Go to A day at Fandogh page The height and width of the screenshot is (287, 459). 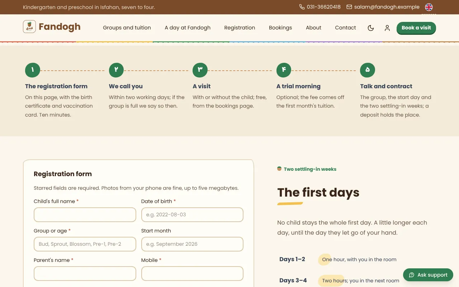[188, 28]
